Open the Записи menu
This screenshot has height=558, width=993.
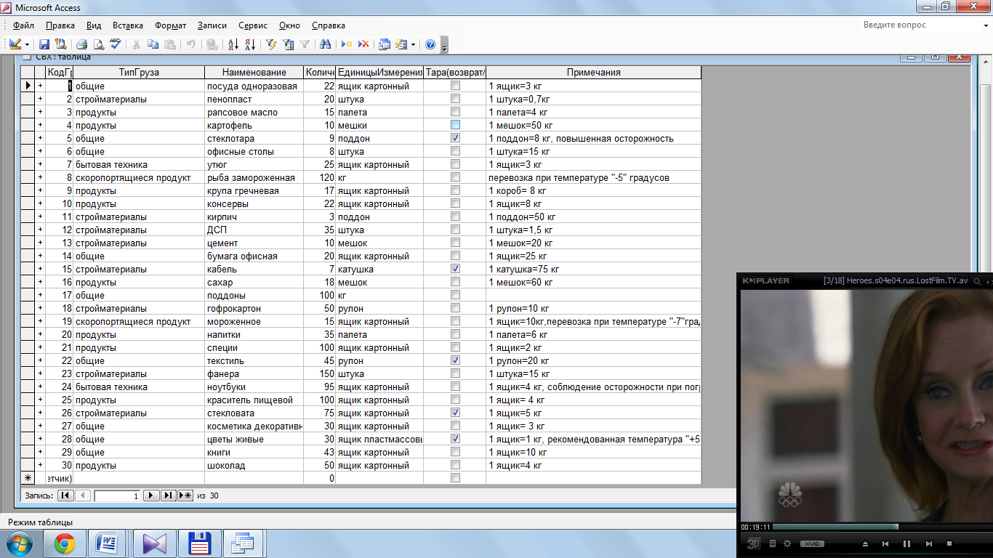point(212,25)
